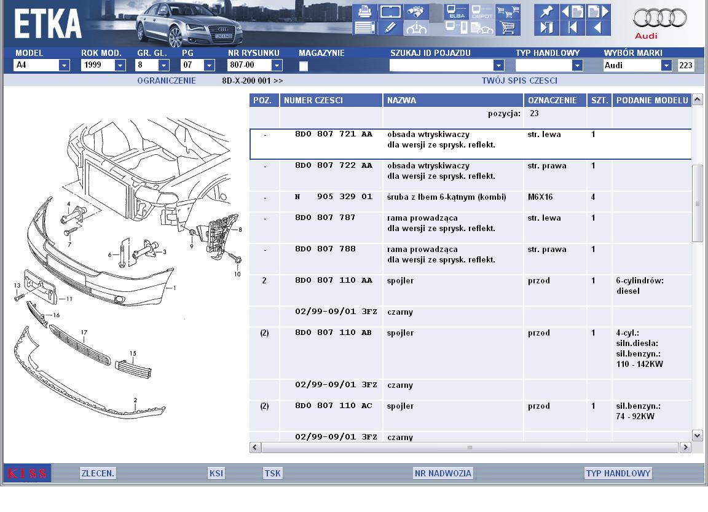
Task: Click the pencil edit icon
Action: pyautogui.click(x=390, y=28)
